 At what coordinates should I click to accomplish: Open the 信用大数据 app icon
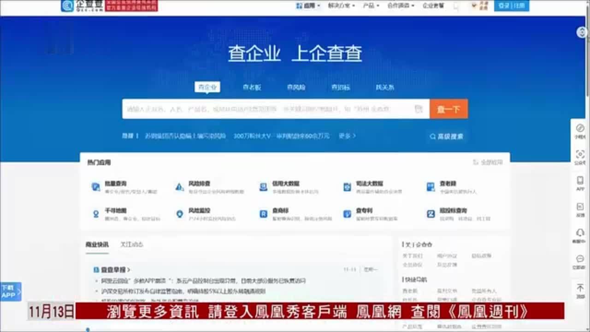click(x=263, y=187)
